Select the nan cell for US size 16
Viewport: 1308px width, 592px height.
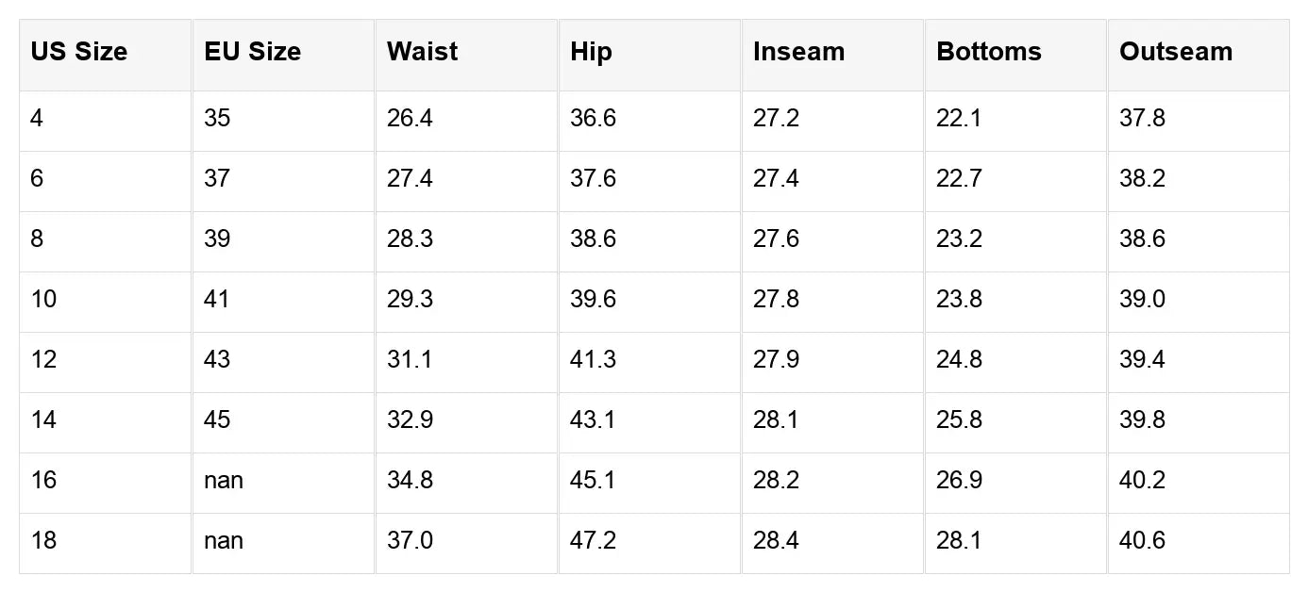[x=224, y=481]
